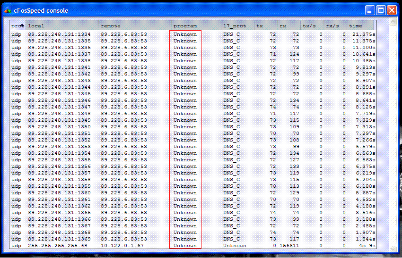Select local address 89.228.248.131:1349

[x=59, y=120]
